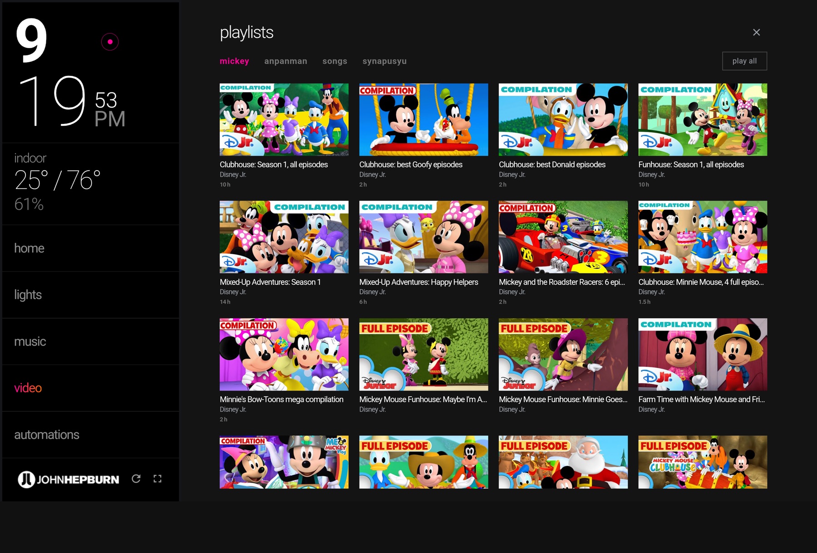Open Minnie's Bow-Toons mega compilation thumbnail
This screenshot has width=817, height=553.
click(x=284, y=354)
